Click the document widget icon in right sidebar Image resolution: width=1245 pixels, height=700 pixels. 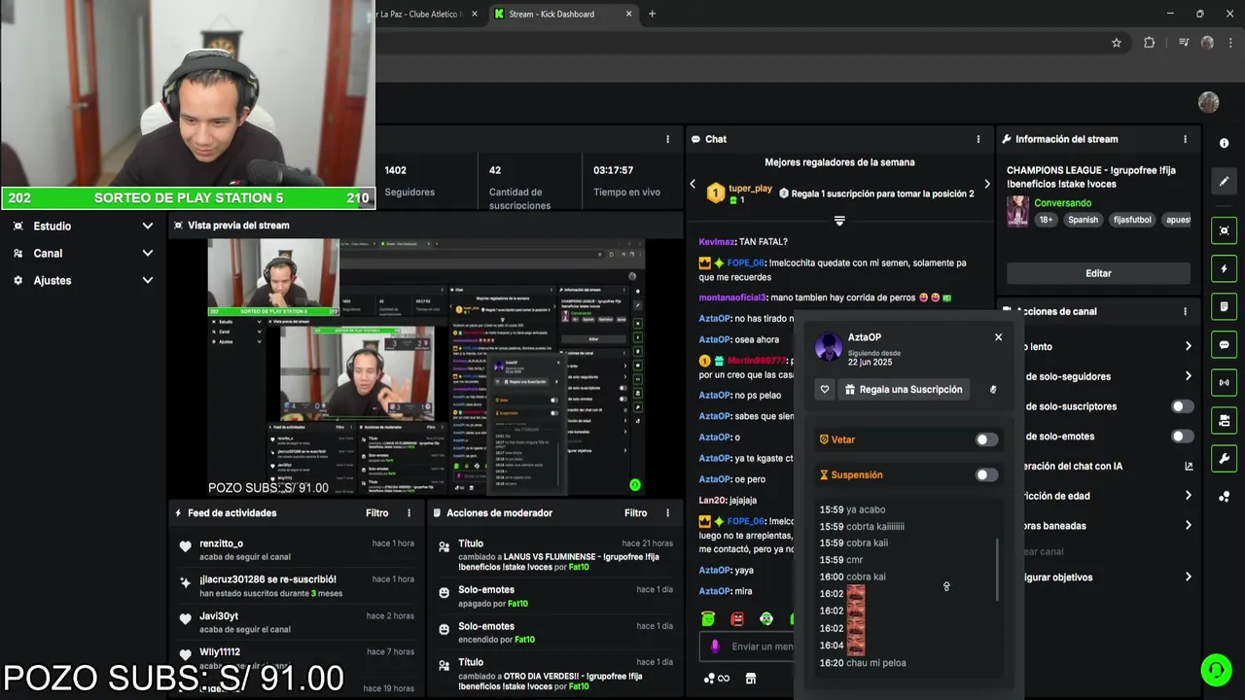[1224, 306]
